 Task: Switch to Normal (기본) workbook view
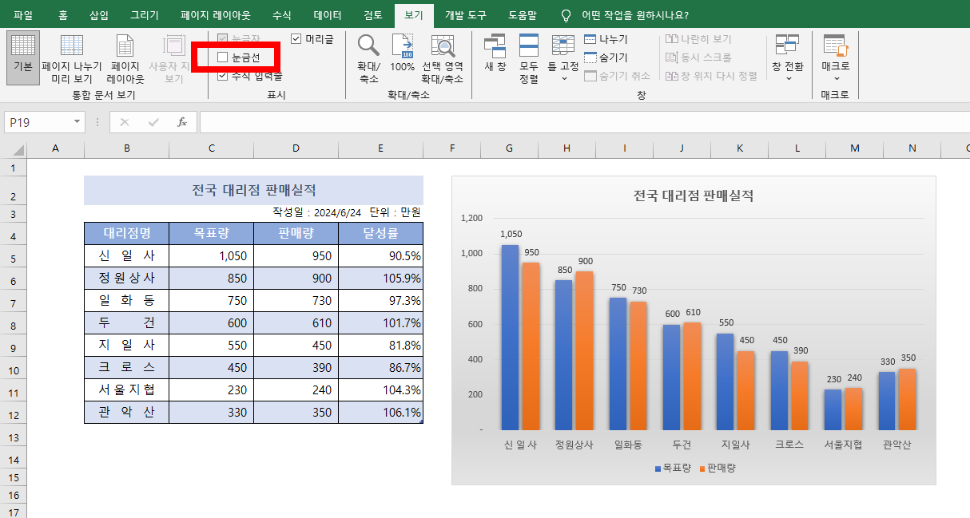(x=23, y=57)
